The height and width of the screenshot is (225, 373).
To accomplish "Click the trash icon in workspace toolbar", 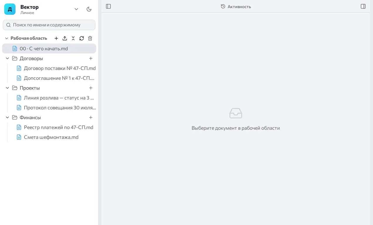I will pyautogui.click(x=90, y=38).
